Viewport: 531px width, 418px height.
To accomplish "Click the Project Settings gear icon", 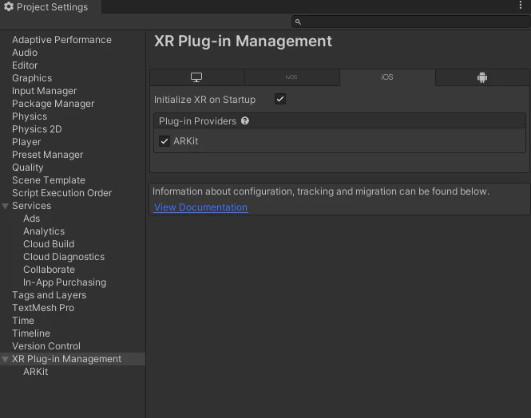I will point(9,6).
